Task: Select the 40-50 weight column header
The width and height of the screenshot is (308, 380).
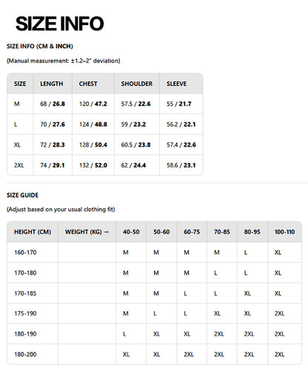Action: point(131,232)
